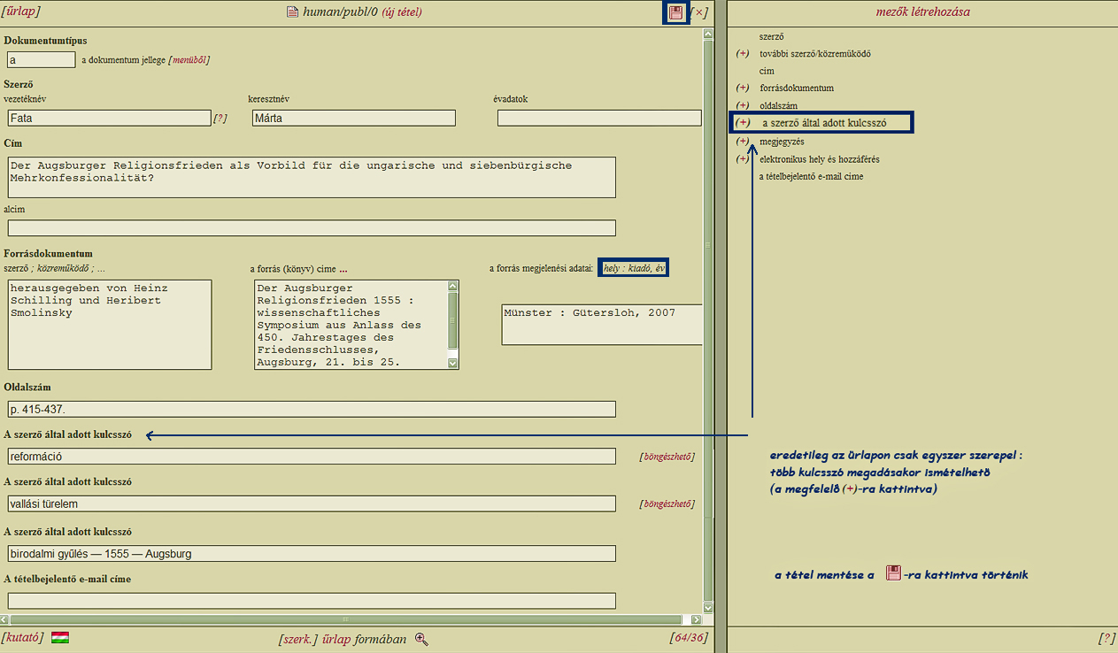Open the [menüből] document type menu link
Screen dimensions: 1118x653
[189, 60]
